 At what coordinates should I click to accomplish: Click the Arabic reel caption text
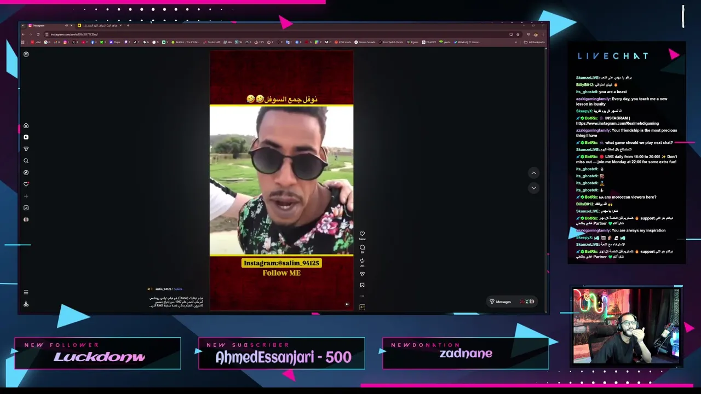(x=176, y=302)
